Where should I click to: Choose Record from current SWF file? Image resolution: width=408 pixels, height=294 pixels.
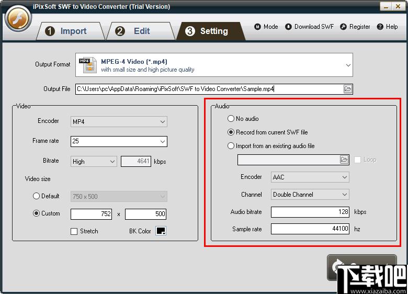[267, 132]
